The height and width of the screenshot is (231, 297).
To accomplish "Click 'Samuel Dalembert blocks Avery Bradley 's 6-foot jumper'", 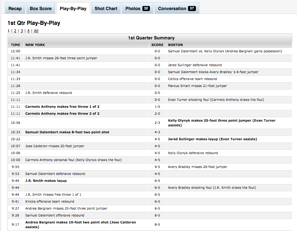I will point(213,72).
